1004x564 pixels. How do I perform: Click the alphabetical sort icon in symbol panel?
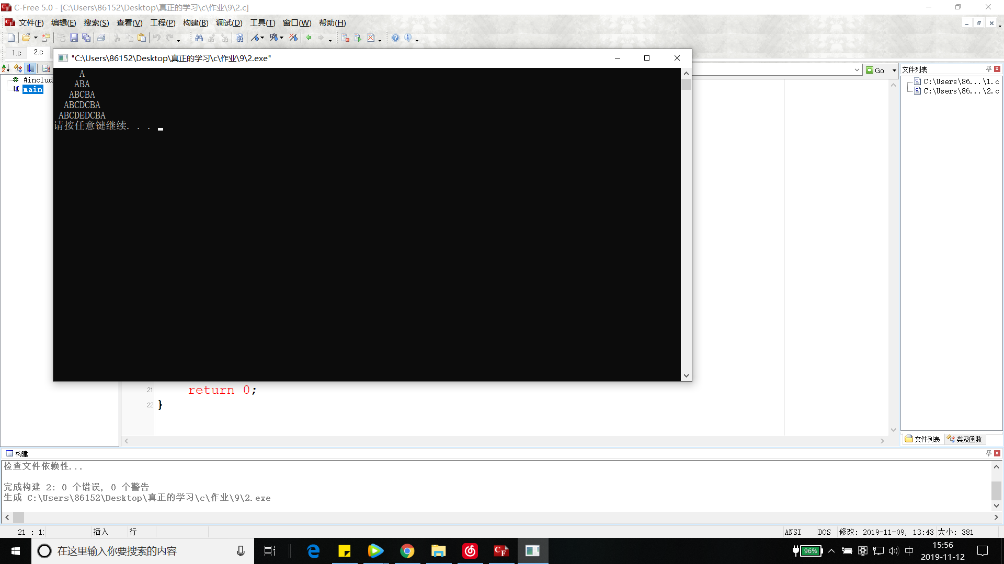(x=6, y=68)
